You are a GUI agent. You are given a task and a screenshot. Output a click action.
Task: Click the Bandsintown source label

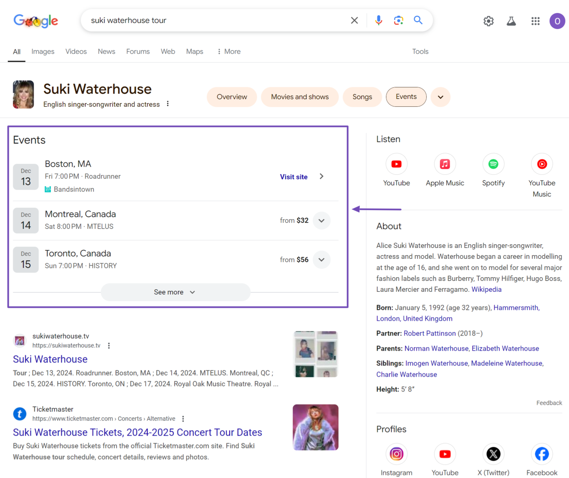69,189
